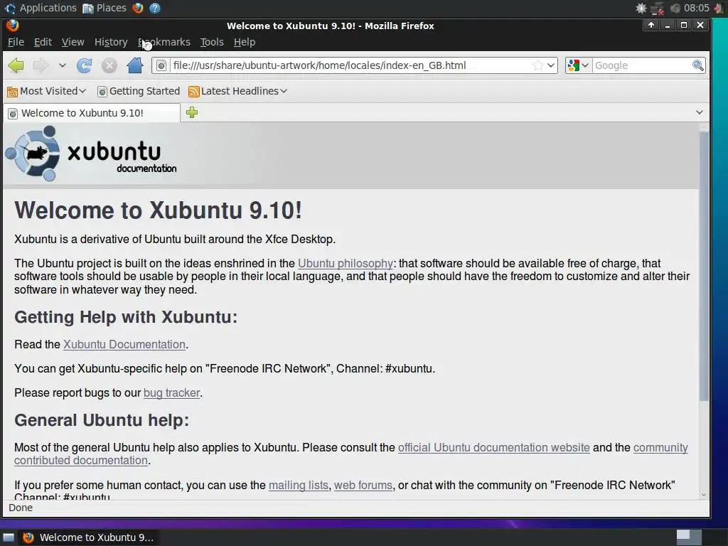Expand the Most Visited bookmarks folder
Screen dimensions: 728x546
[46, 92]
